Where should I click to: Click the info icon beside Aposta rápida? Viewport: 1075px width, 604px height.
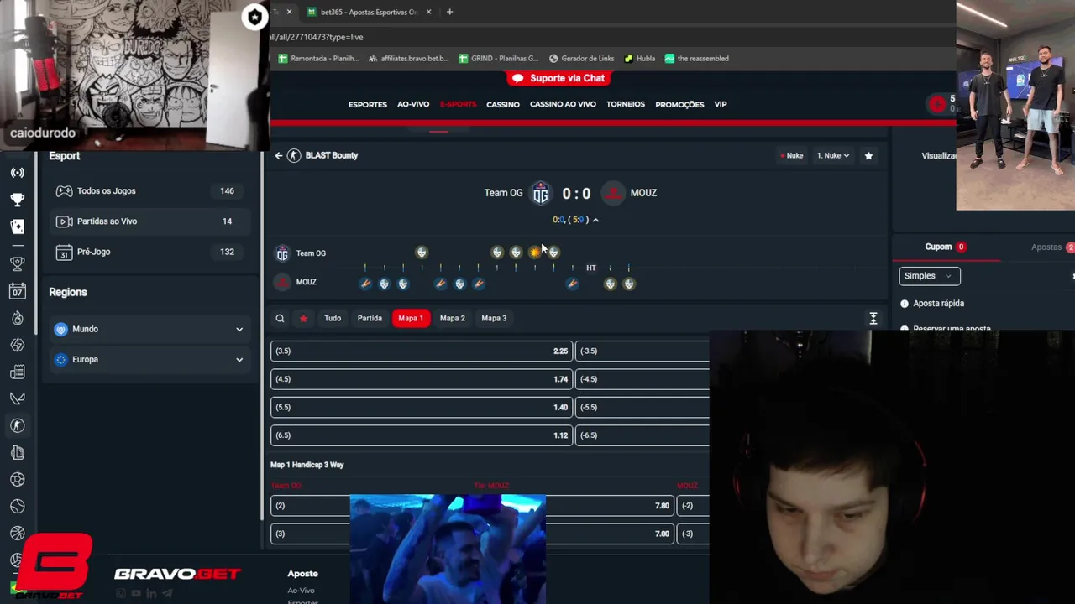point(905,304)
